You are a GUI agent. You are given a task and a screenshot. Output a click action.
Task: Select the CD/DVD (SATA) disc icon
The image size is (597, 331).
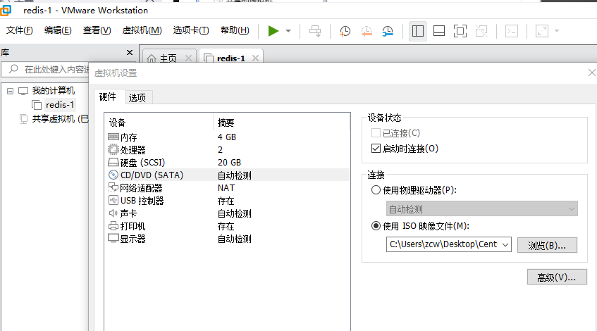pos(113,175)
